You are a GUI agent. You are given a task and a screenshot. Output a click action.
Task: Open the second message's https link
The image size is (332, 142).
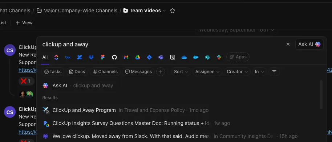pyautogui.click(x=28, y=132)
